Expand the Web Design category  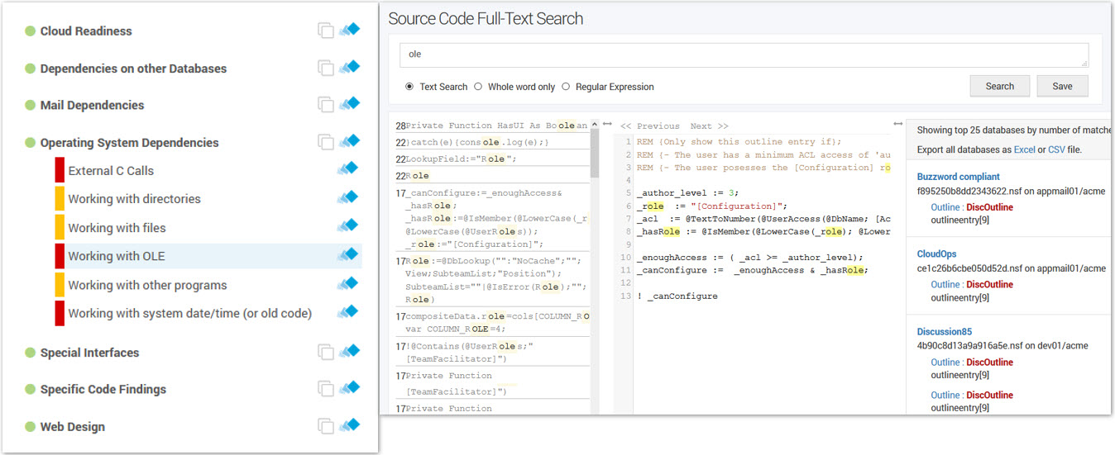point(72,427)
